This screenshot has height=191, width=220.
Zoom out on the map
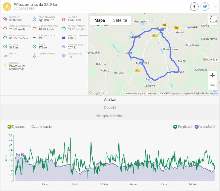[212, 85]
